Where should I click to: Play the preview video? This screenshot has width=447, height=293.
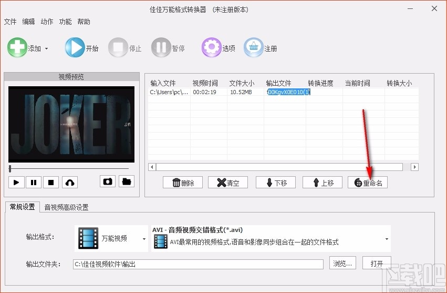click(16, 182)
